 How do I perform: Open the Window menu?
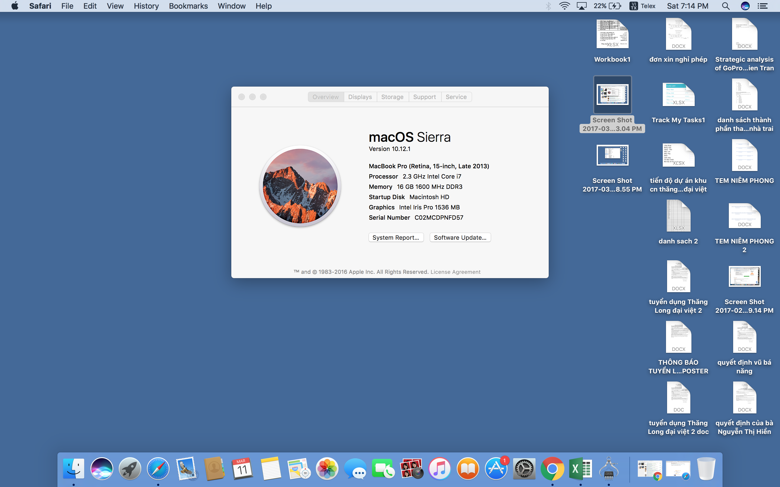point(231,6)
